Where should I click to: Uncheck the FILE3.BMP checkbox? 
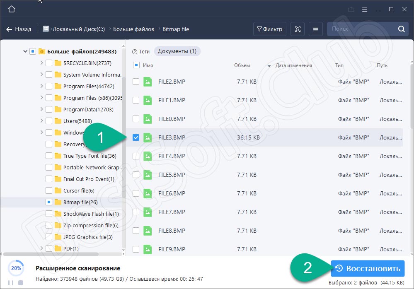click(x=136, y=137)
